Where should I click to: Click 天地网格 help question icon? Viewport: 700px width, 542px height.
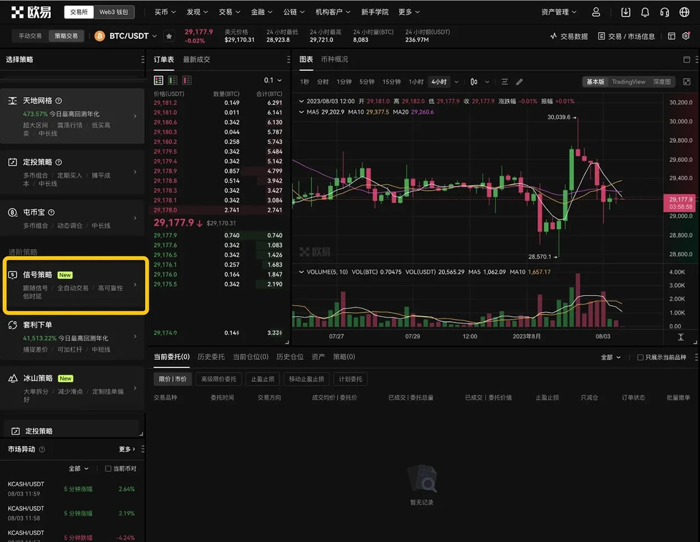[58, 101]
